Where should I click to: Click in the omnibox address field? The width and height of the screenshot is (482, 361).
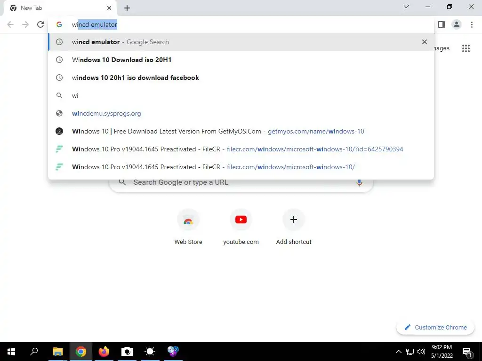(241, 24)
